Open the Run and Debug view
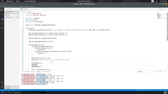The width and height of the screenshot is (168, 94). point(2,23)
